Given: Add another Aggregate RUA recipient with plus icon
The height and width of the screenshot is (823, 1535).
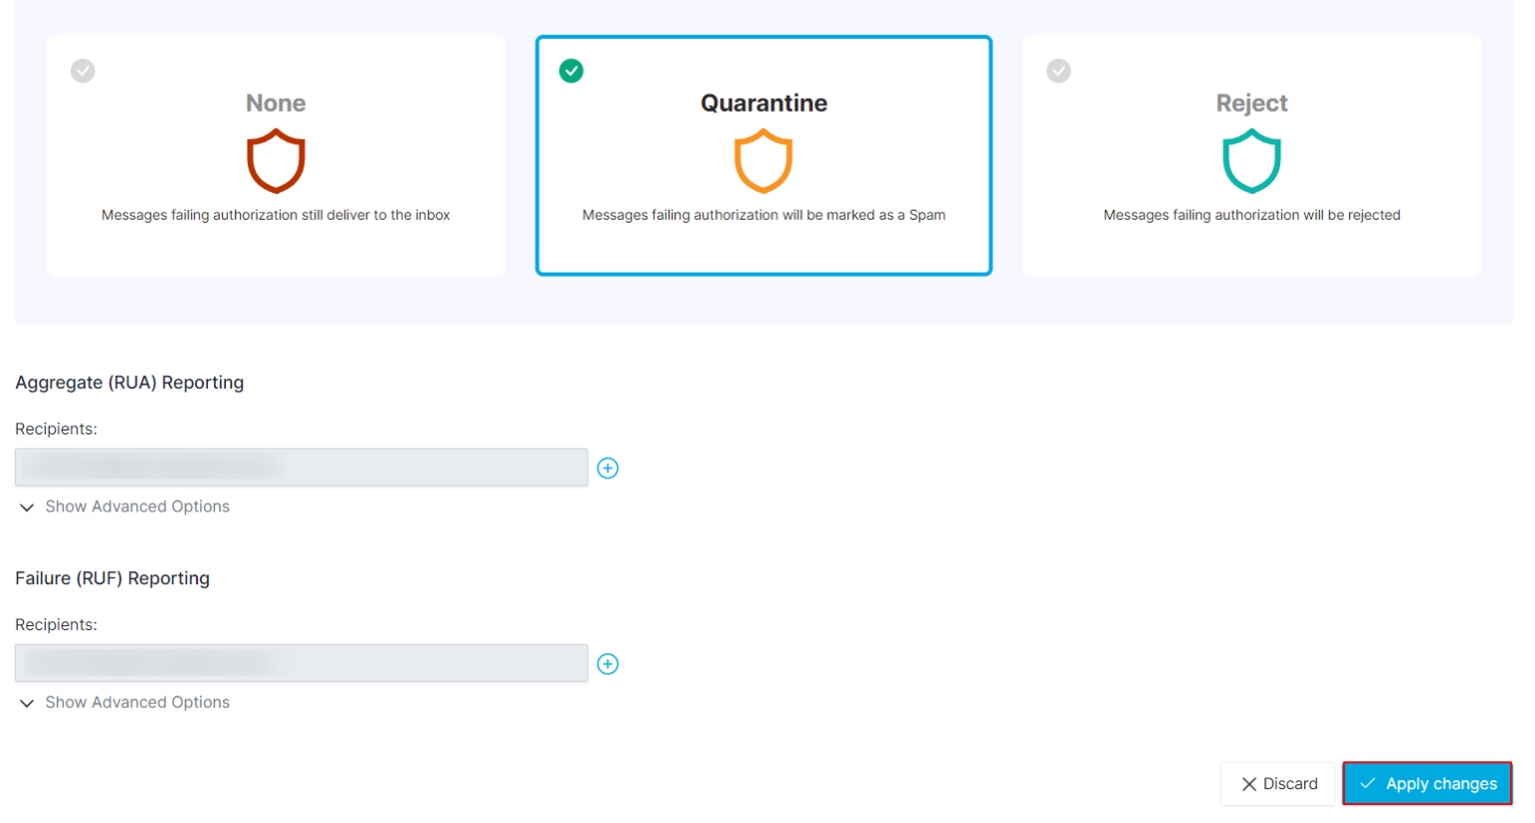Looking at the screenshot, I should [x=608, y=467].
